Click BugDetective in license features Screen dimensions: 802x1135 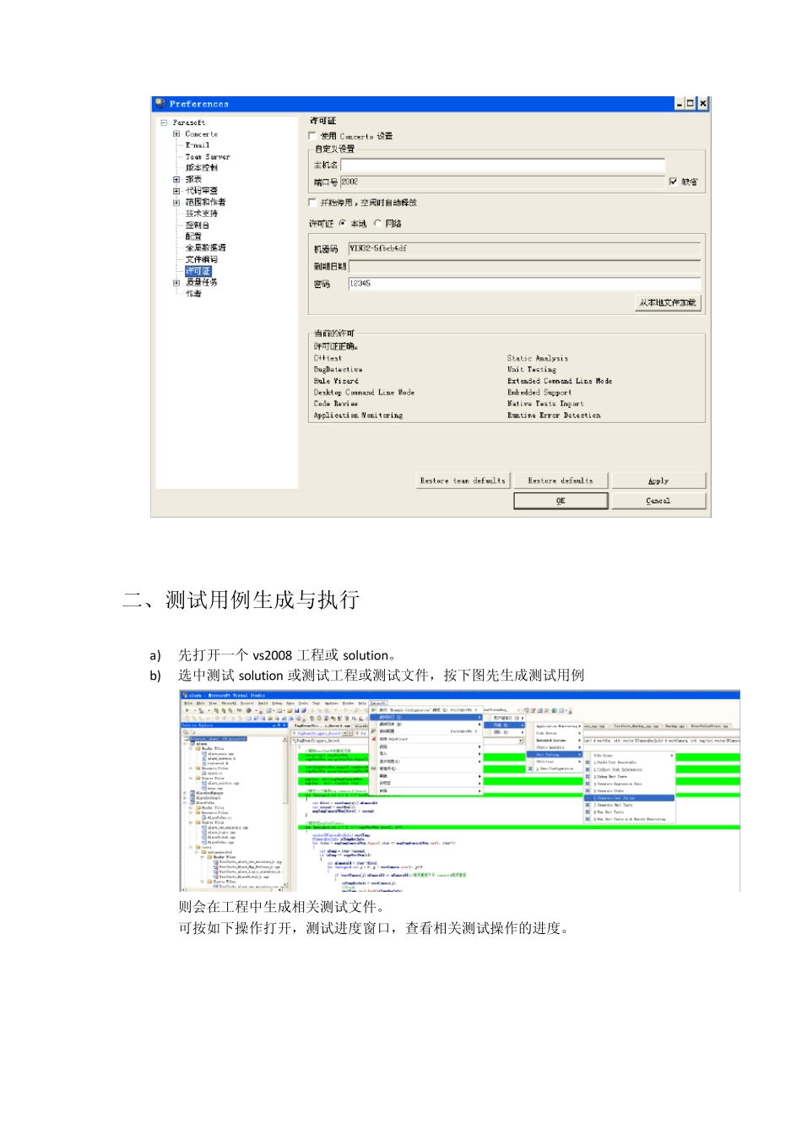pyautogui.click(x=338, y=369)
